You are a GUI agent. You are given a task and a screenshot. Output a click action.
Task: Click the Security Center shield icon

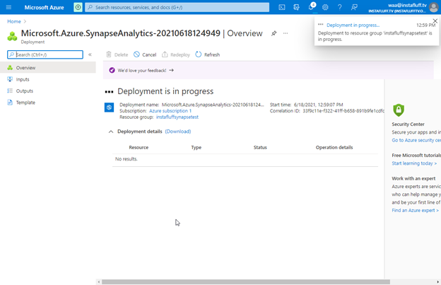click(x=399, y=110)
